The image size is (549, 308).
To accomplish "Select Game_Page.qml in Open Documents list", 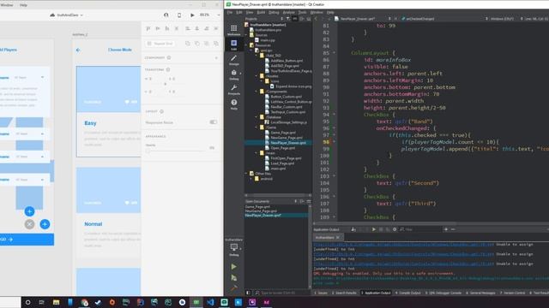I will [257, 207].
